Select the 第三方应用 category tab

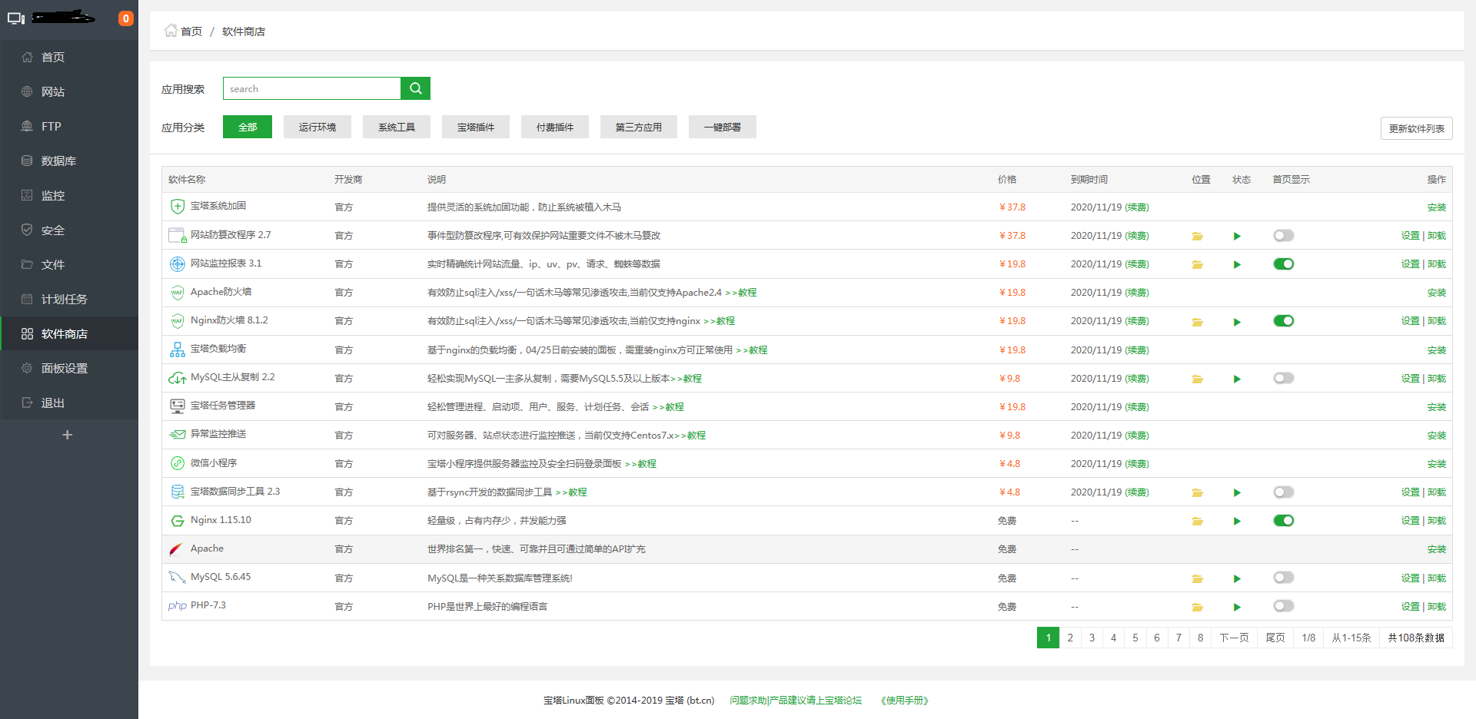click(x=639, y=127)
